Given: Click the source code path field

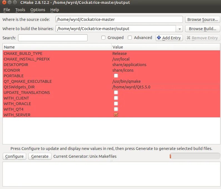Looking at the screenshot, I should (x=119, y=19).
